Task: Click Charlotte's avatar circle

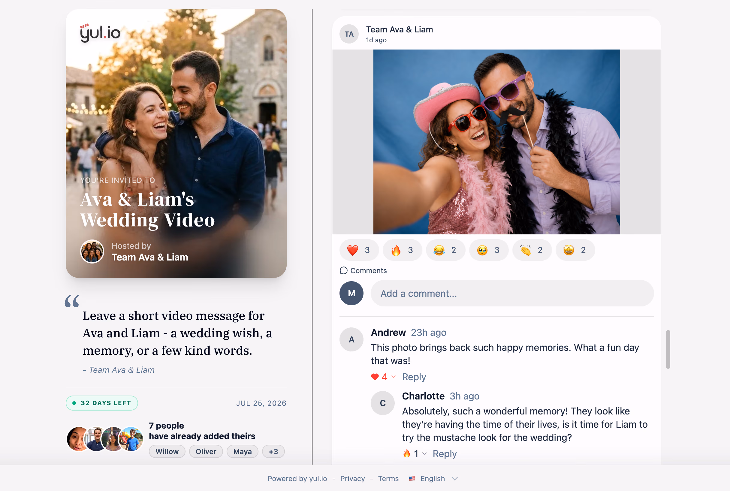Action: pos(383,403)
